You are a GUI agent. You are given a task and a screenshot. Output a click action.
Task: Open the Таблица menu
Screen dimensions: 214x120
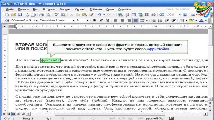click(96, 9)
